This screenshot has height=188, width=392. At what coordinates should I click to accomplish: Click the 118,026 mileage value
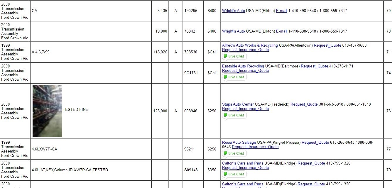[160, 52]
